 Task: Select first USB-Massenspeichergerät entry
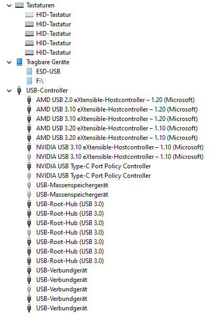72,185
